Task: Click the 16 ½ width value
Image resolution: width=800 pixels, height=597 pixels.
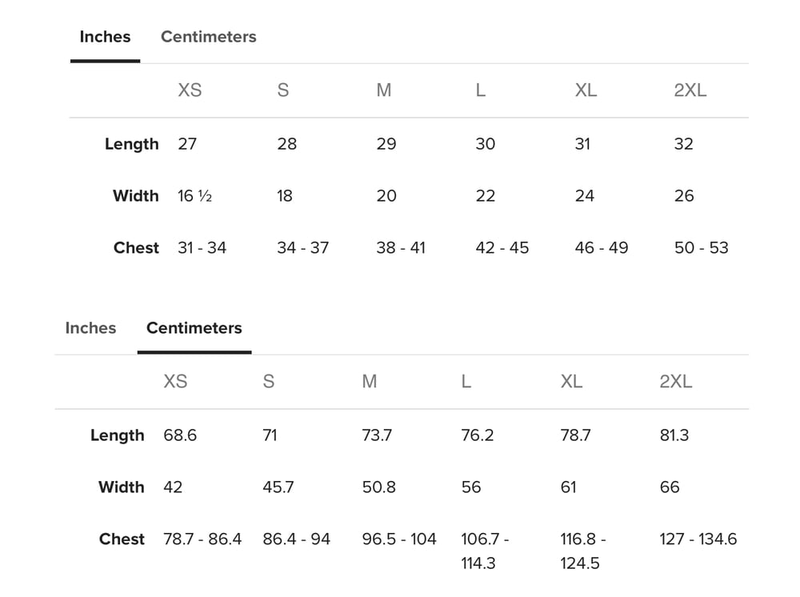Action: click(x=194, y=196)
